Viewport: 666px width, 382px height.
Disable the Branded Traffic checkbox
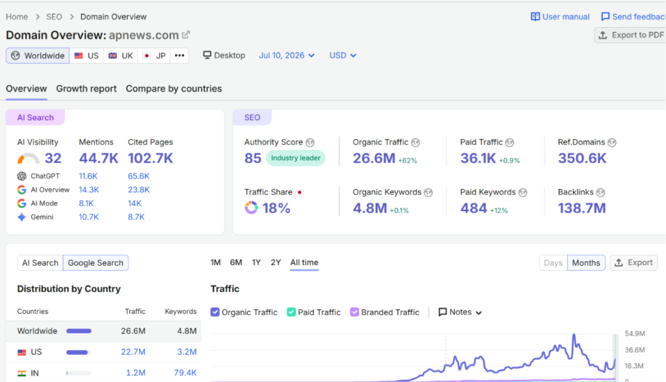point(354,312)
